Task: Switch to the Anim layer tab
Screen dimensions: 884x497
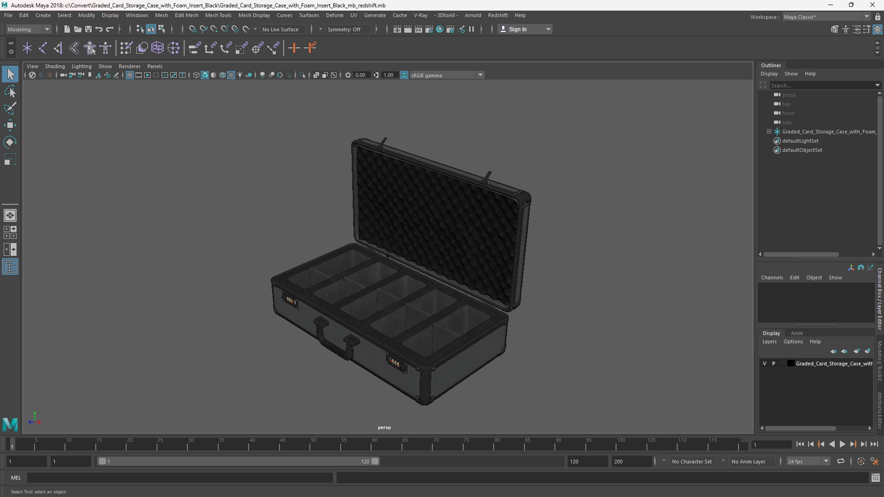Action: 797,333
